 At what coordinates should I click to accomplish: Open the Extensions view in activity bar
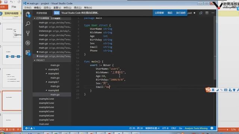(28, 52)
